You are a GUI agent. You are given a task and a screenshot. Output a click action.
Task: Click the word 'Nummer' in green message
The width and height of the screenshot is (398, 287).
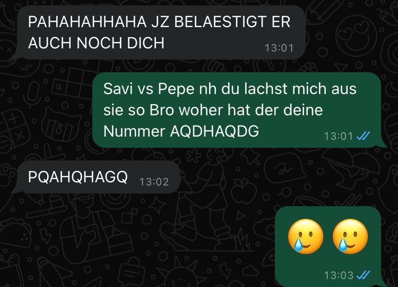coord(134,131)
